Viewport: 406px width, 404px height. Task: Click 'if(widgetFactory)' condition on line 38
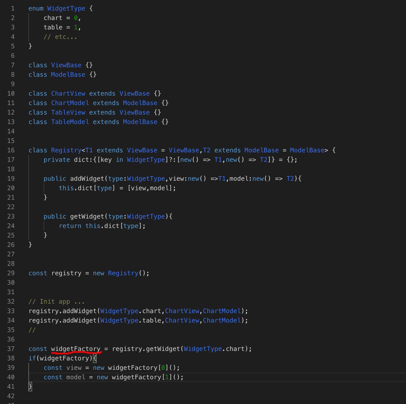coord(61,358)
